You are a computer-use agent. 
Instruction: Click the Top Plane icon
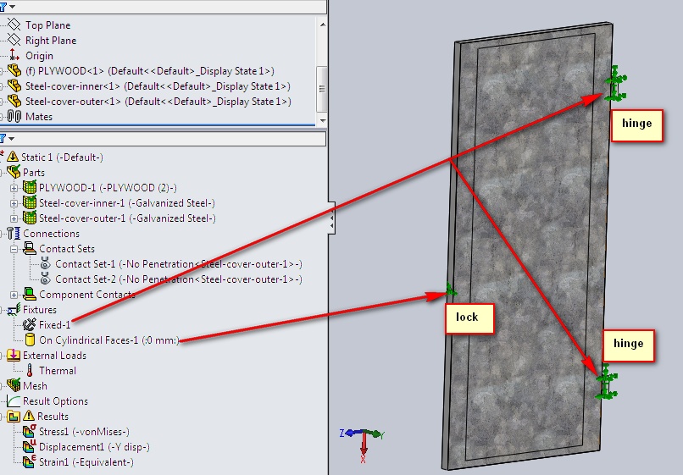coord(14,25)
